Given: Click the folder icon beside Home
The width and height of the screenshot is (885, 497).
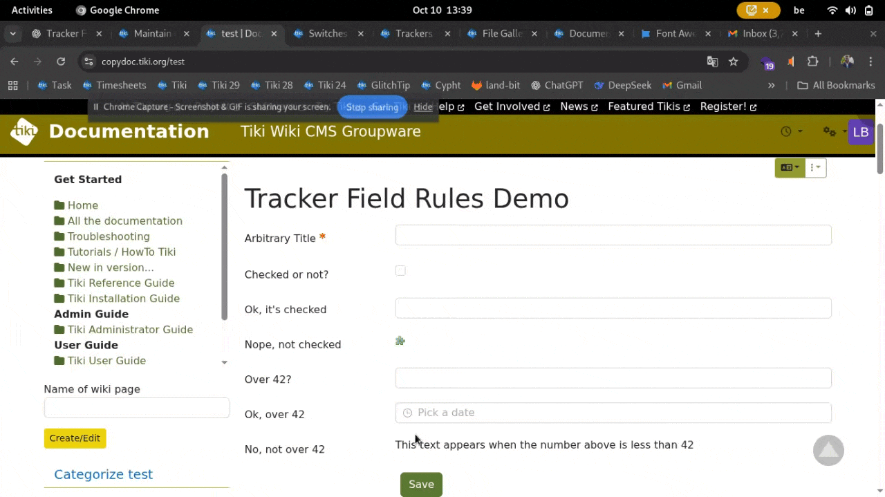Looking at the screenshot, I should tap(59, 205).
